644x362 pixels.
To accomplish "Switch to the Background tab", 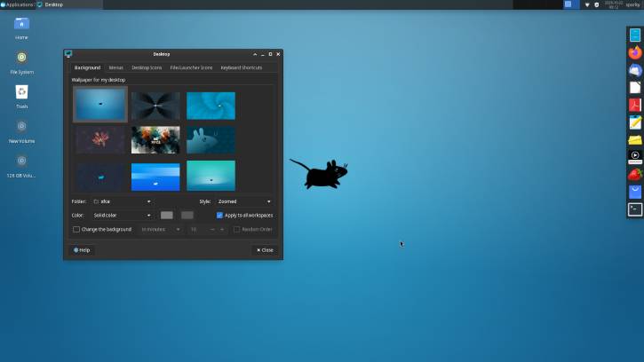I will click(87, 67).
